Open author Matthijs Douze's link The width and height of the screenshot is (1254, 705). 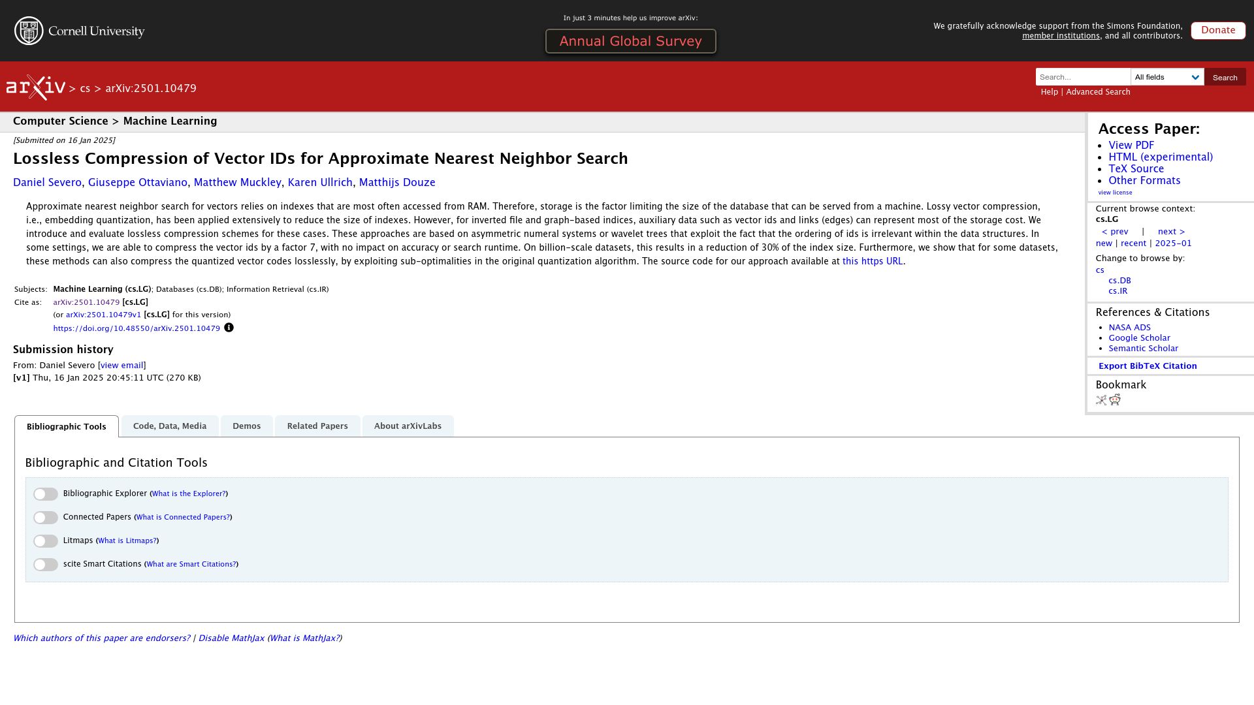397,183
